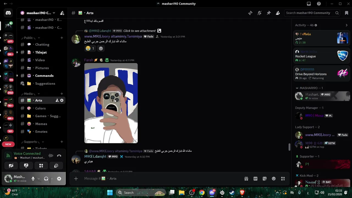Toggle the member list panel
Viewport: 352px width, 198px height.
tap(278, 13)
